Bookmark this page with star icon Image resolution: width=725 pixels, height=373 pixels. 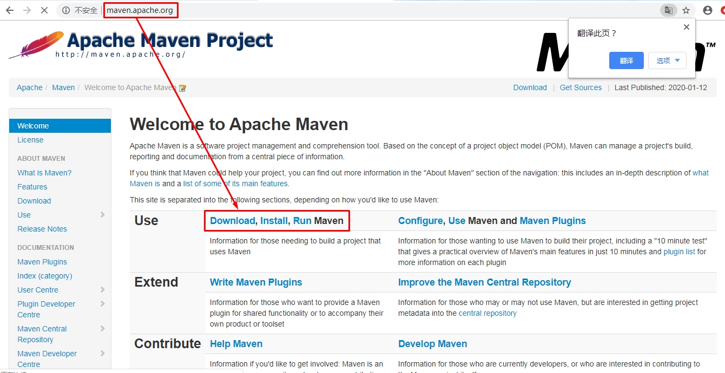click(686, 10)
